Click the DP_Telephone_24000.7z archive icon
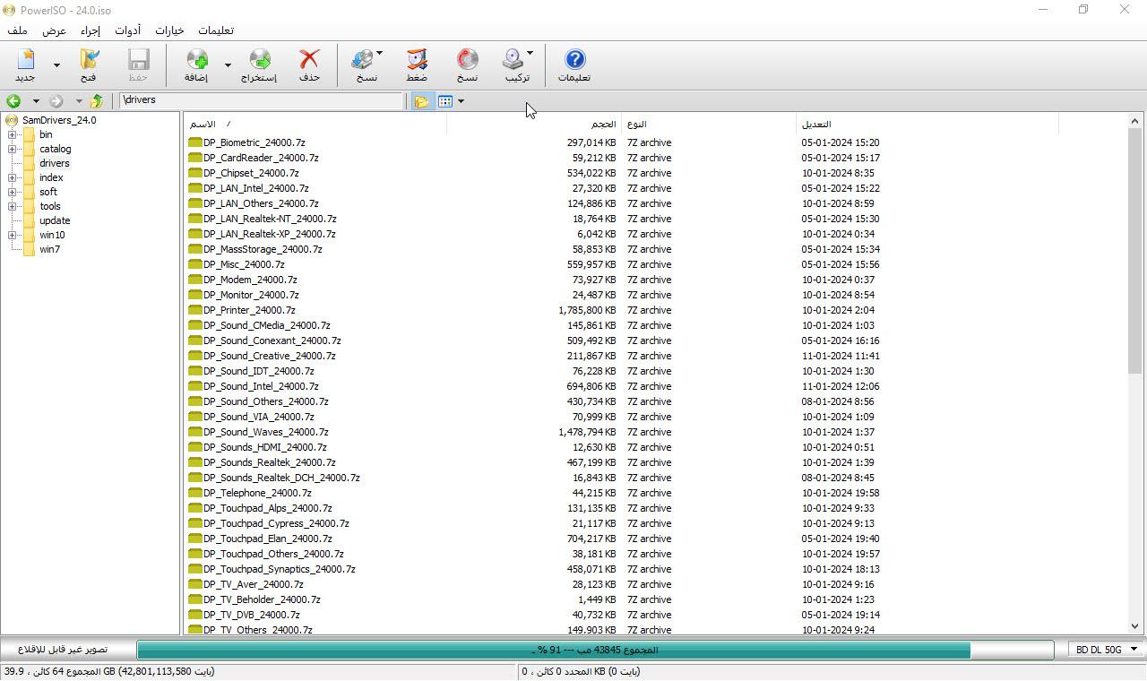Viewport: 1147px width, 681px height. 195,493
